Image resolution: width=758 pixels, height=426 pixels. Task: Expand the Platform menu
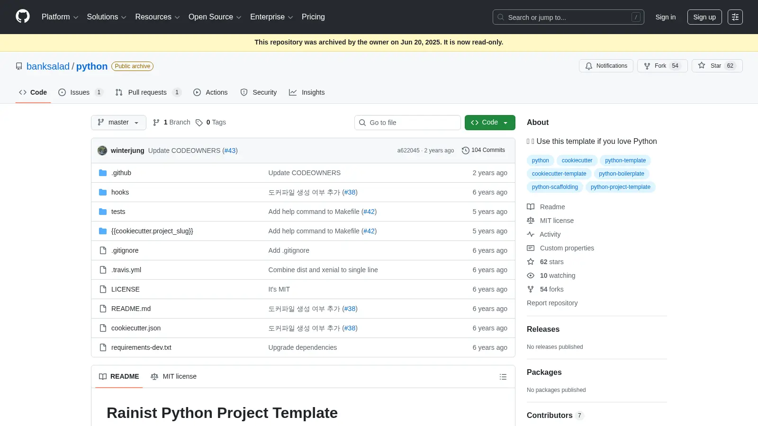(x=60, y=17)
